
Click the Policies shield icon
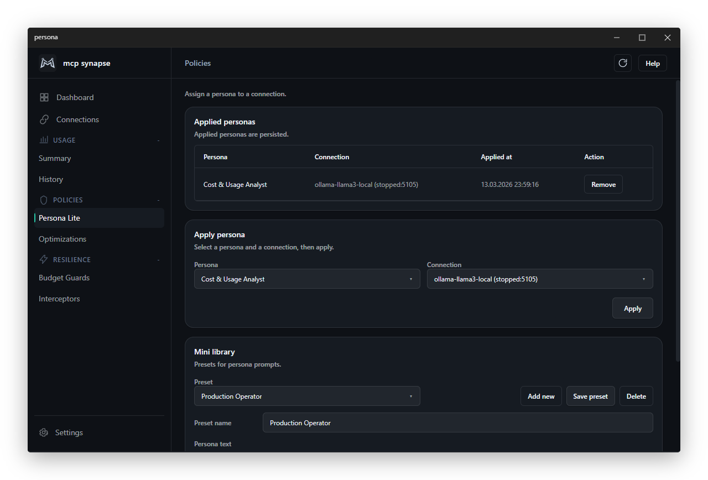(44, 200)
